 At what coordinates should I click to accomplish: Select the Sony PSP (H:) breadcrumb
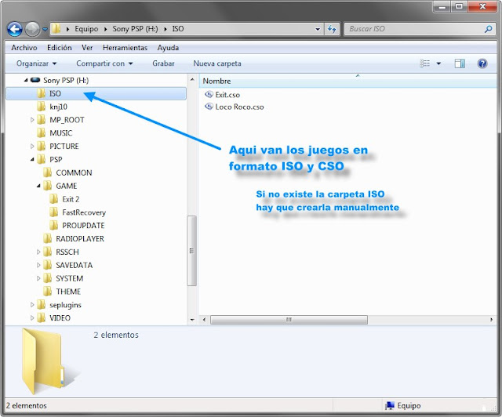pyautogui.click(x=135, y=29)
